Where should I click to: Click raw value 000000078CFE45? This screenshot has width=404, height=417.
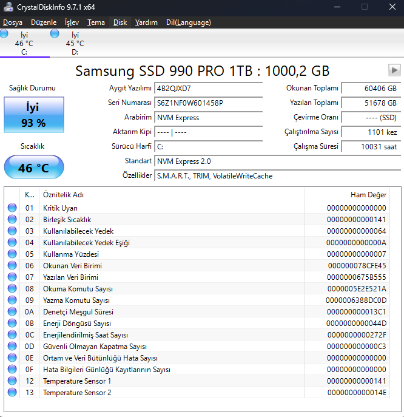pyautogui.click(x=357, y=266)
